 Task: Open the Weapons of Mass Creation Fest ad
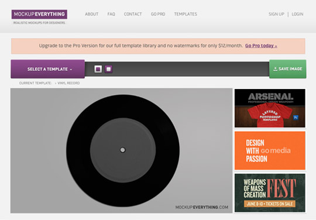tap(270, 193)
